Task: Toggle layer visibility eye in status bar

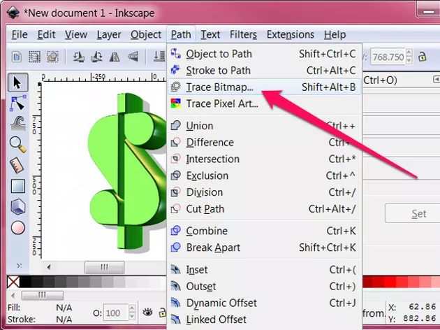Action: [x=149, y=313]
